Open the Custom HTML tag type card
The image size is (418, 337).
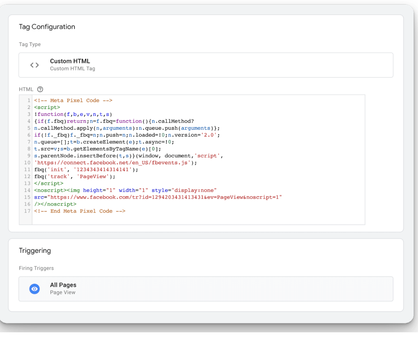point(206,65)
